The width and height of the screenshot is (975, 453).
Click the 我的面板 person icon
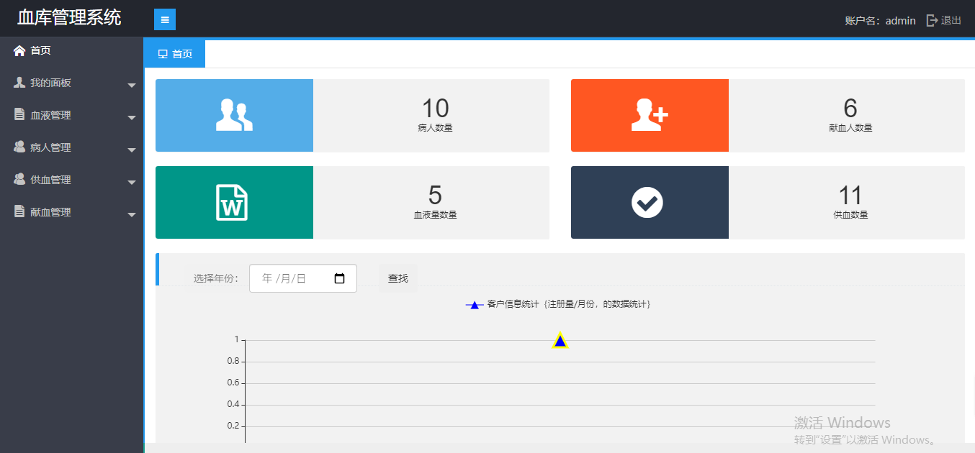click(x=19, y=83)
